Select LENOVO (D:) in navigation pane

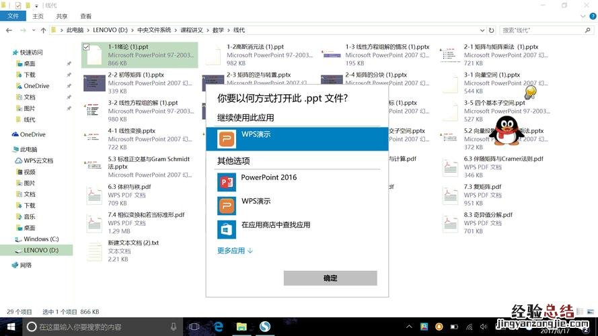[x=40, y=250]
